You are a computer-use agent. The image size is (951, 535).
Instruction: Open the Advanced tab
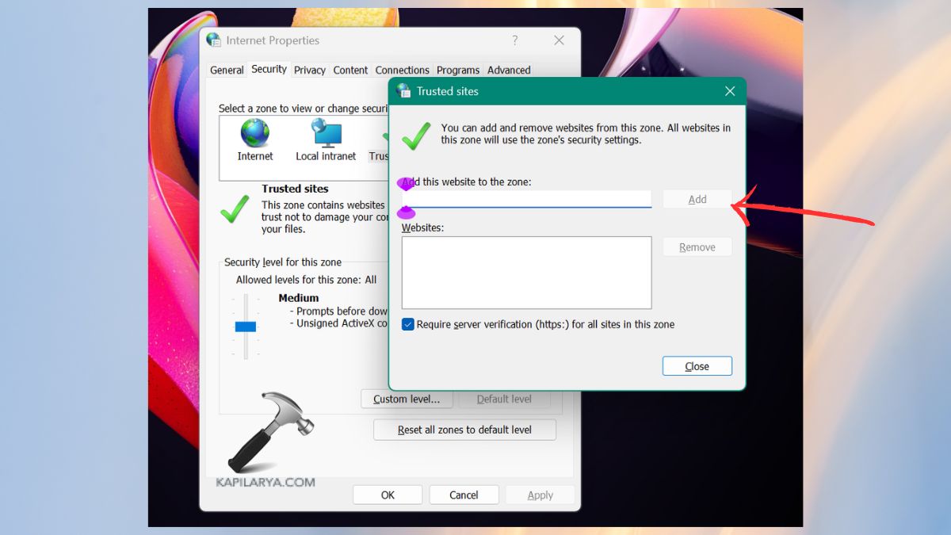[x=508, y=70]
